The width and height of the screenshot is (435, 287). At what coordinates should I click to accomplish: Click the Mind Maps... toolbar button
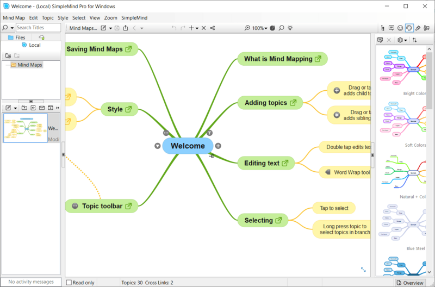[83, 28]
